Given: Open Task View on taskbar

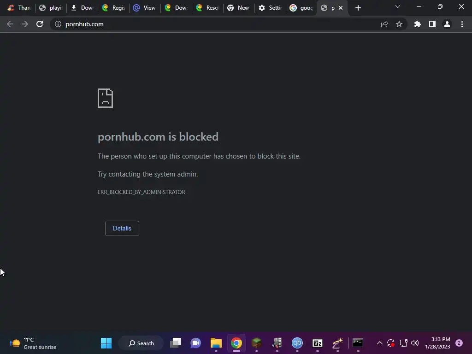Looking at the screenshot, I should [176, 343].
